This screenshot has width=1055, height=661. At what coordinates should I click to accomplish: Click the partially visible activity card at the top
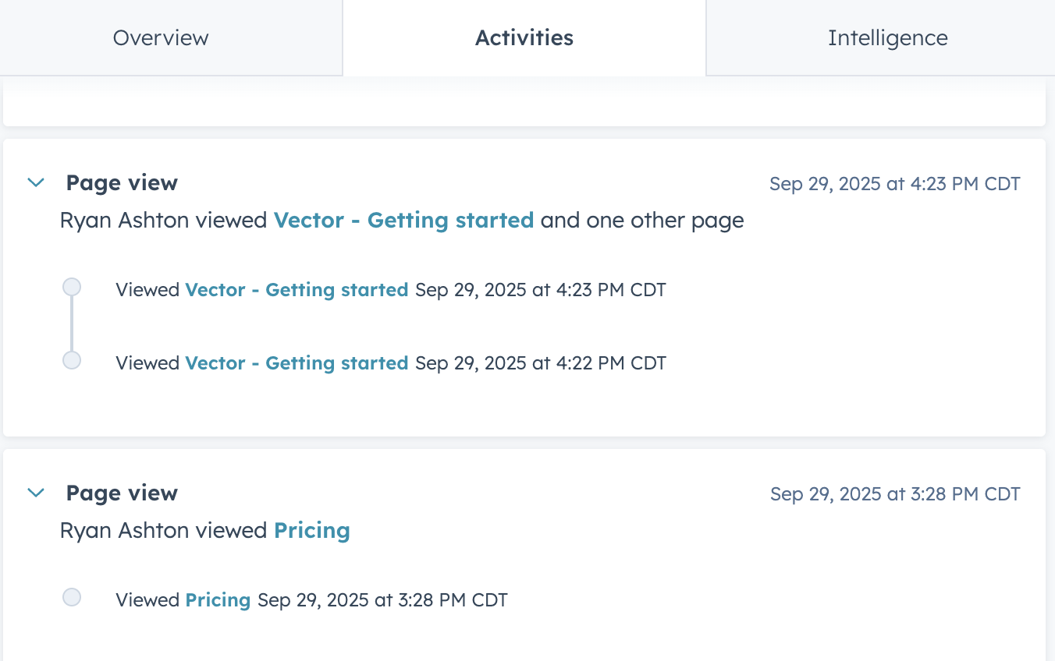click(524, 102)
